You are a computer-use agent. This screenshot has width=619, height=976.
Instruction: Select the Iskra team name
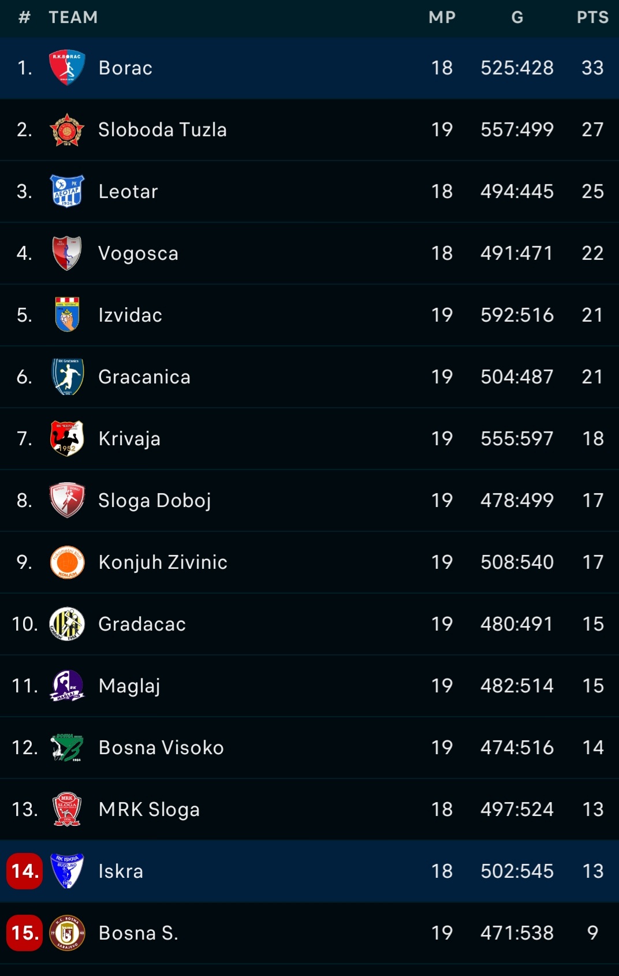pyautogui.click(x=121, y=871)
